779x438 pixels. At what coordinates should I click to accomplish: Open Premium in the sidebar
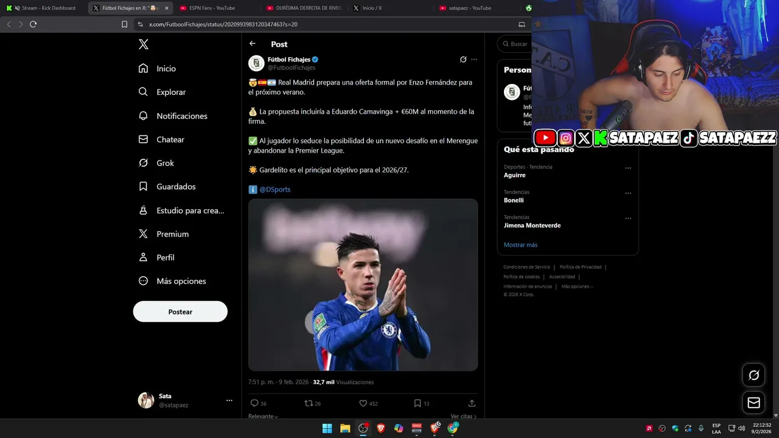(x=164, y=234)
